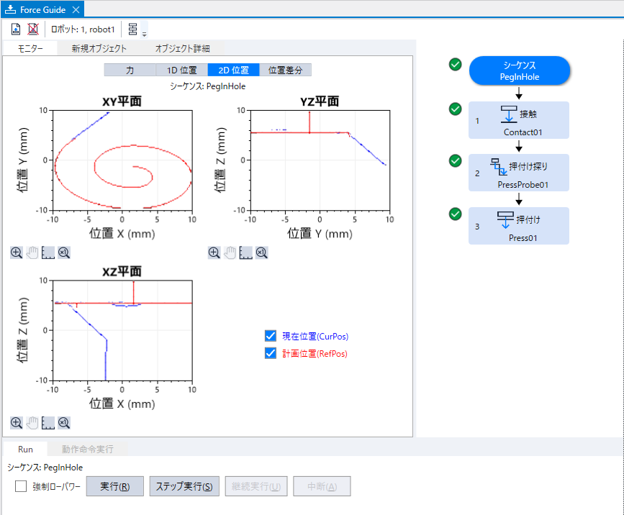The height and width of the screenshot is (515, 624).
Task: Enable the 強制ローパワー checkbox
Action: 19,486
